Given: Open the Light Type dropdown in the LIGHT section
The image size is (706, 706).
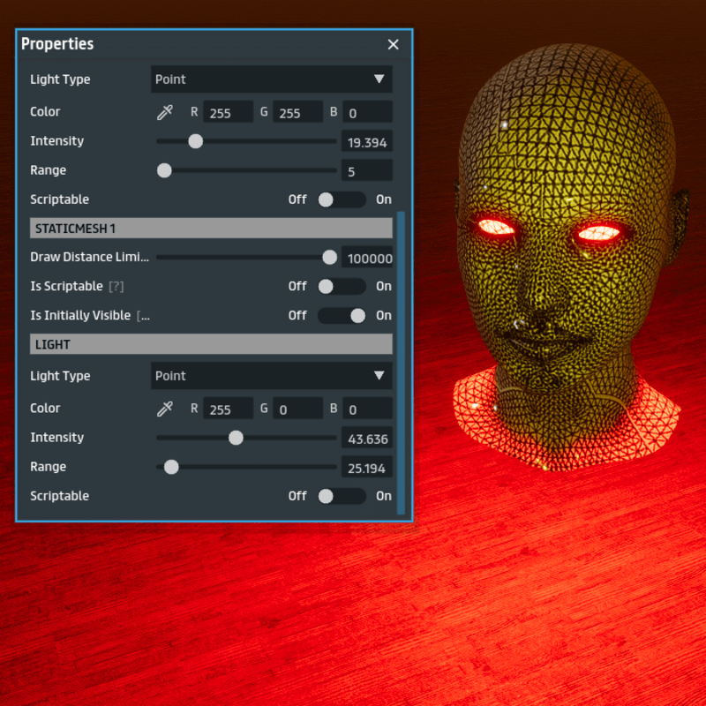Looking at the screenshot, I should (x=271, y=376).
